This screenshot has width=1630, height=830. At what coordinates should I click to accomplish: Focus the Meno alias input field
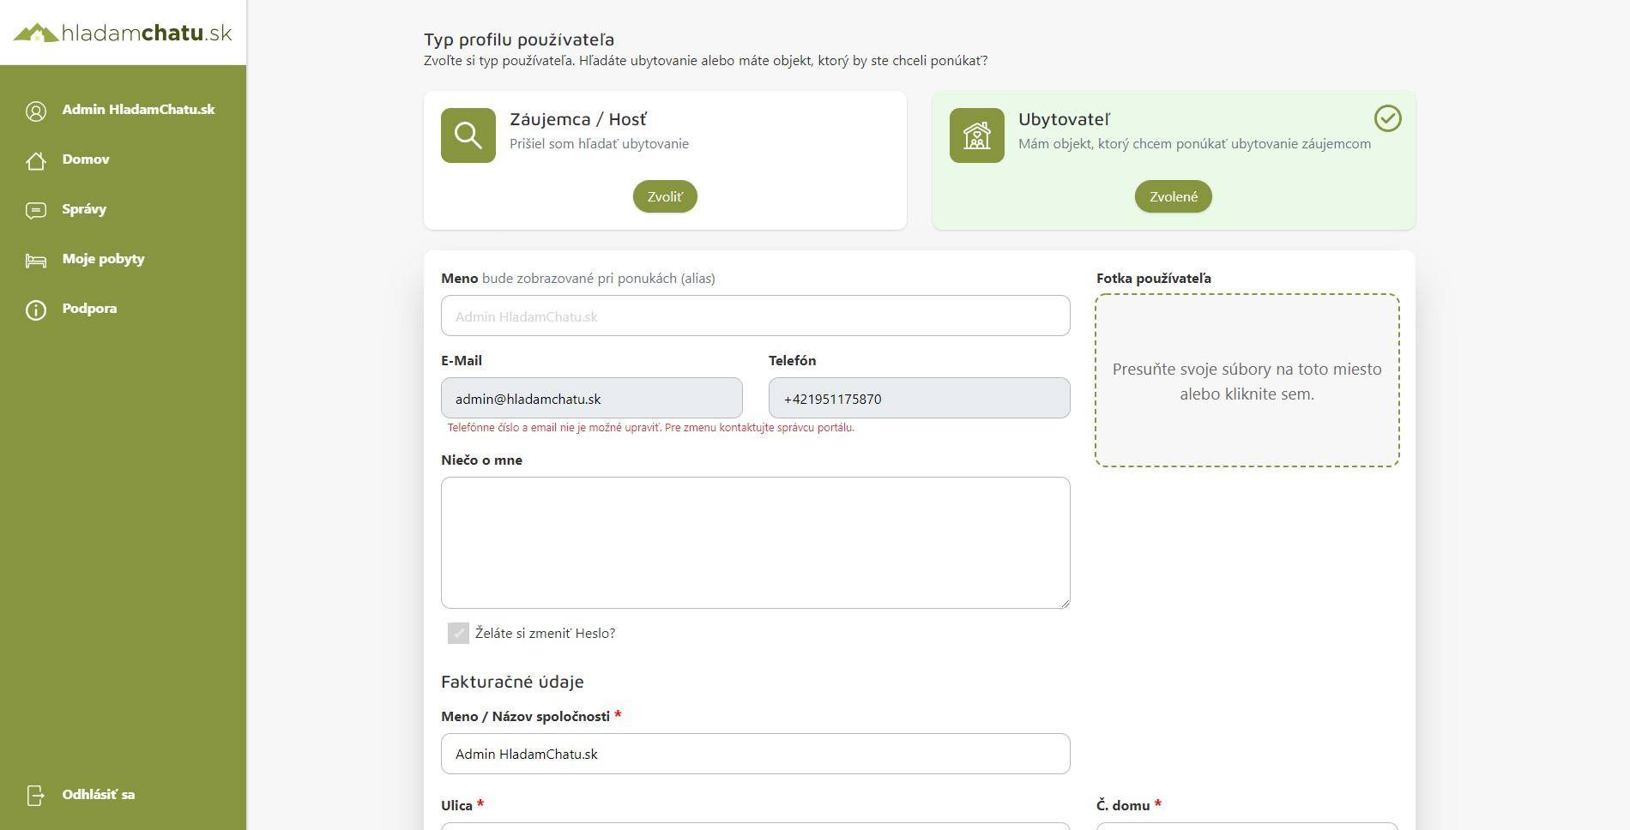[756, 316]
